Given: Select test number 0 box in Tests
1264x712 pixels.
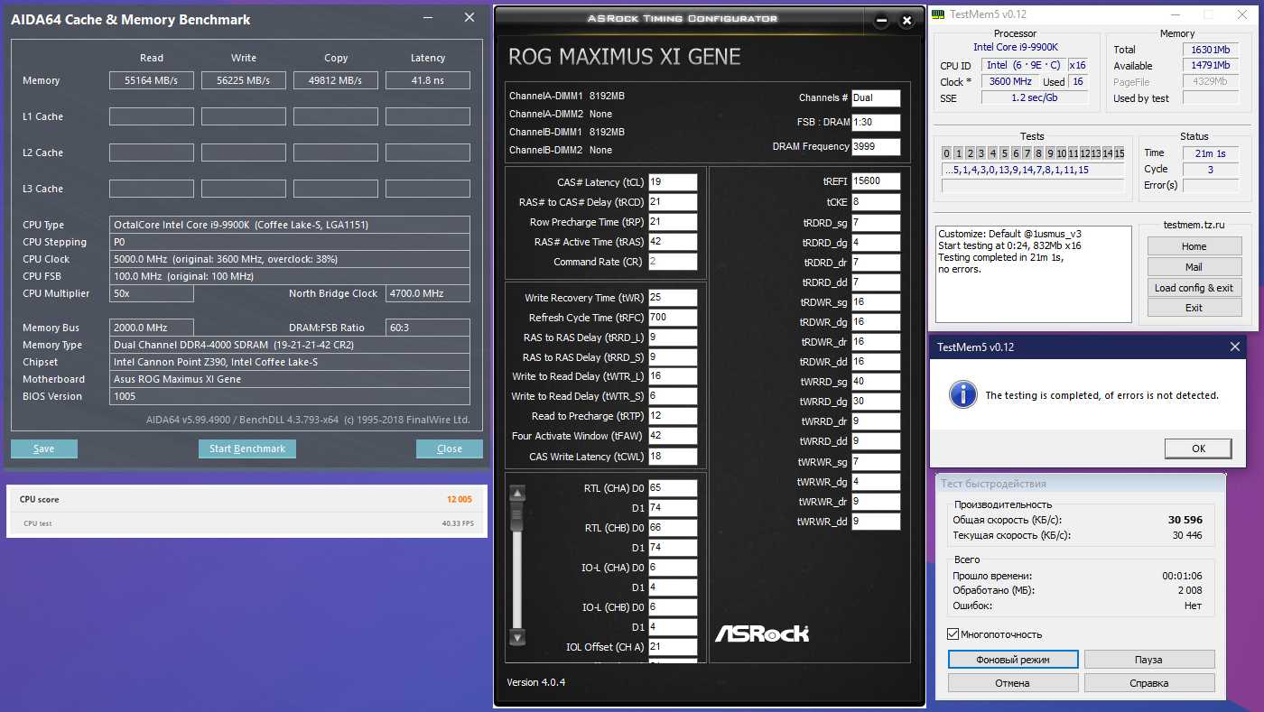Looking at the screenshot, I should (x=947, y=153).
